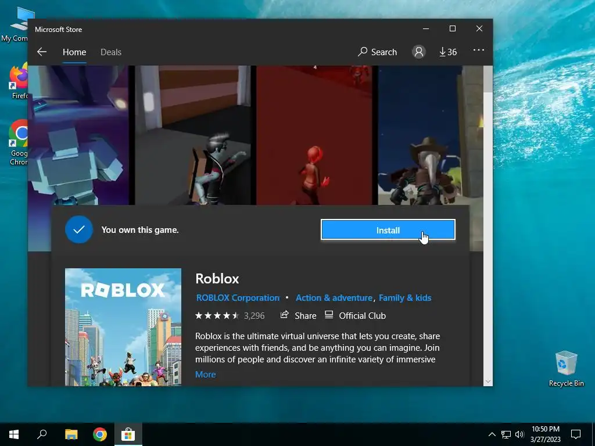Select the My Computer desktop icon
The height and width of the screenshot is (446, 595).
[x=15, y=25]
